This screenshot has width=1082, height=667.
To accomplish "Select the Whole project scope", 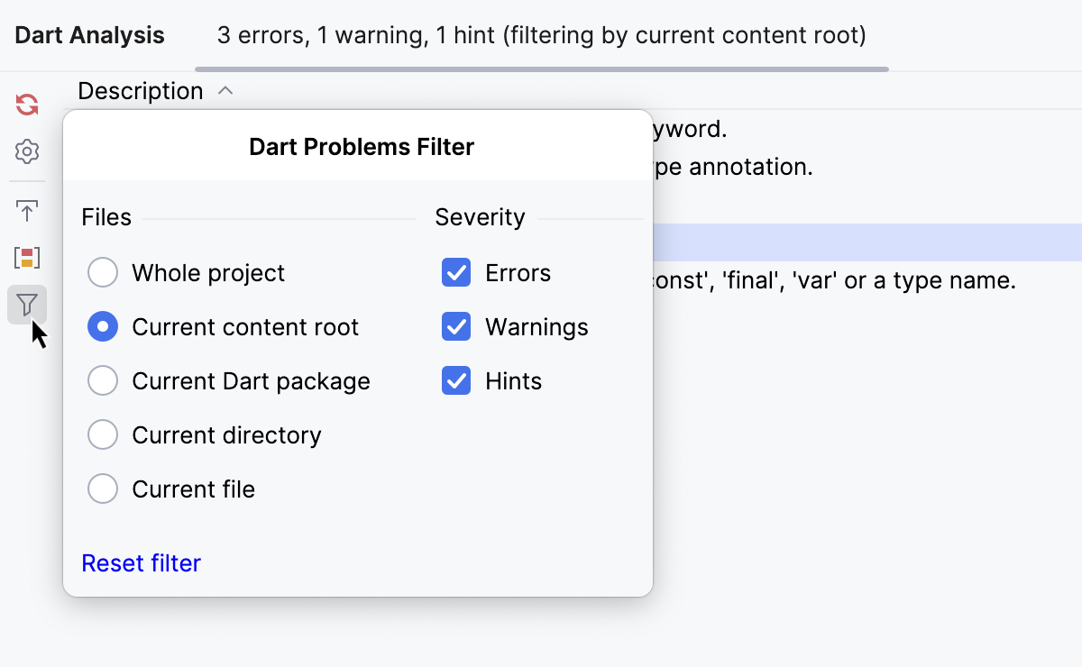I will click(103, 272).
